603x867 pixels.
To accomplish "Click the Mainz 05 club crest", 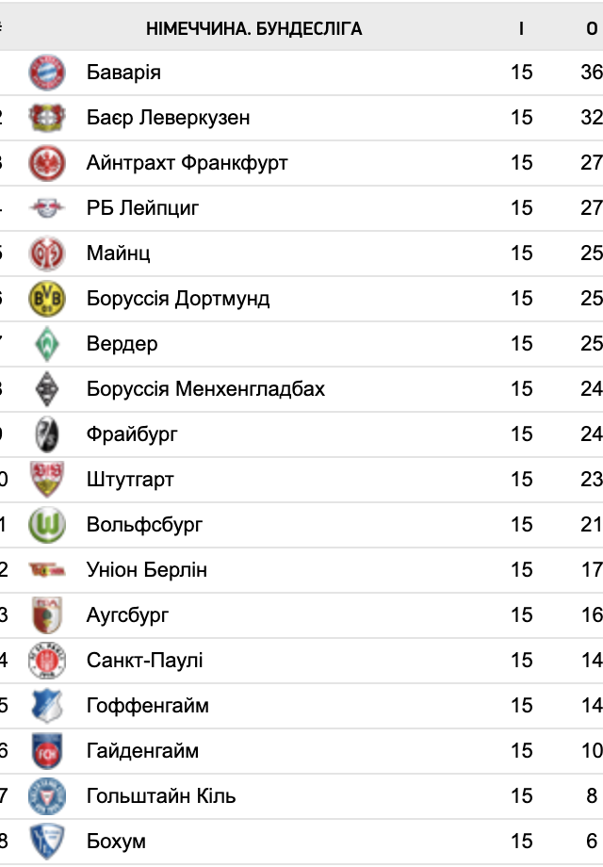I will (x=47, y=254).
